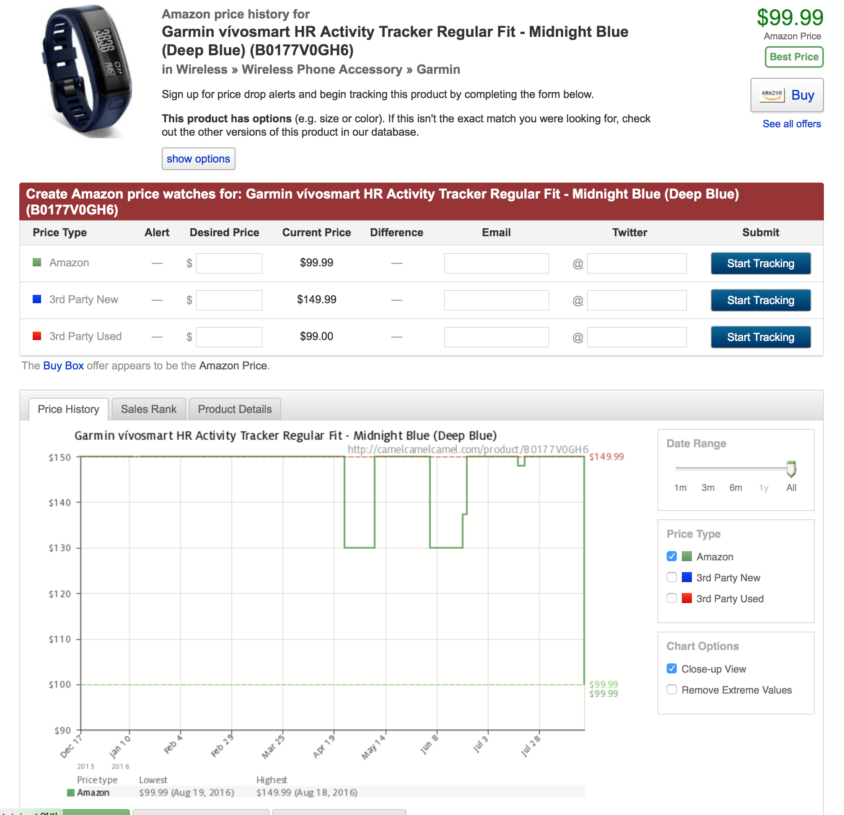Click the blue 3rd Party New square in the watch table
Screen dimensions: 844x815
[37, 299]
